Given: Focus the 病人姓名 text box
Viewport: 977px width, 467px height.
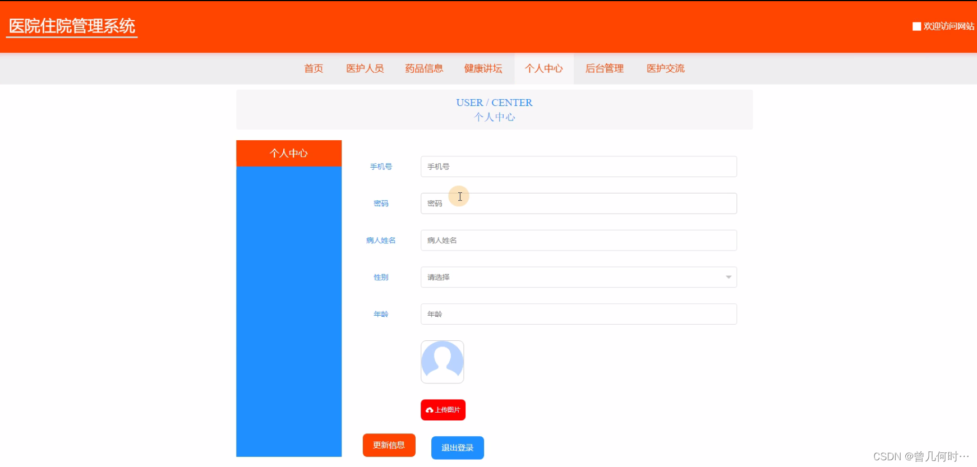Looking at the screenshot, I should point(579,241).
